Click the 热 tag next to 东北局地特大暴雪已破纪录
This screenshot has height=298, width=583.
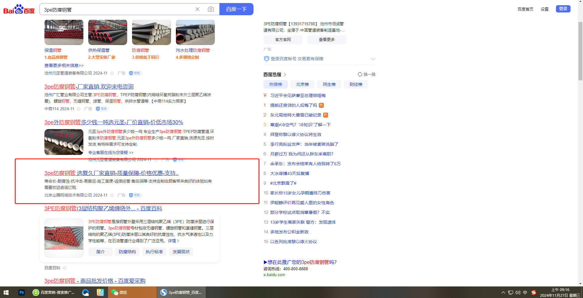(326, 115)
